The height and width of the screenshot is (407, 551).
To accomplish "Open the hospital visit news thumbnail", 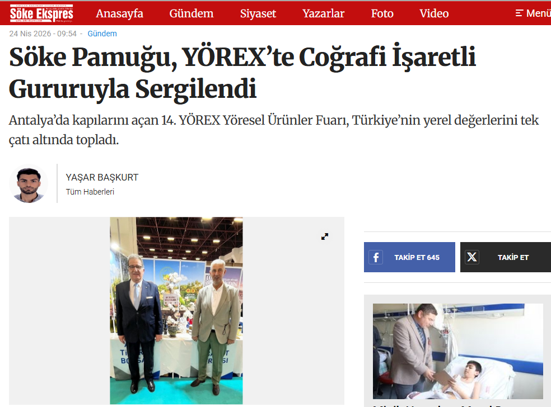I will click(458, 351).
